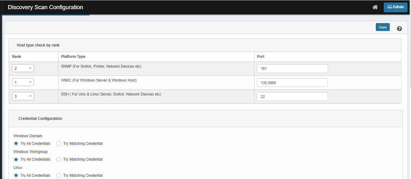Click the Save button
This screenshot has height=179, width=411.
(382, 27)
